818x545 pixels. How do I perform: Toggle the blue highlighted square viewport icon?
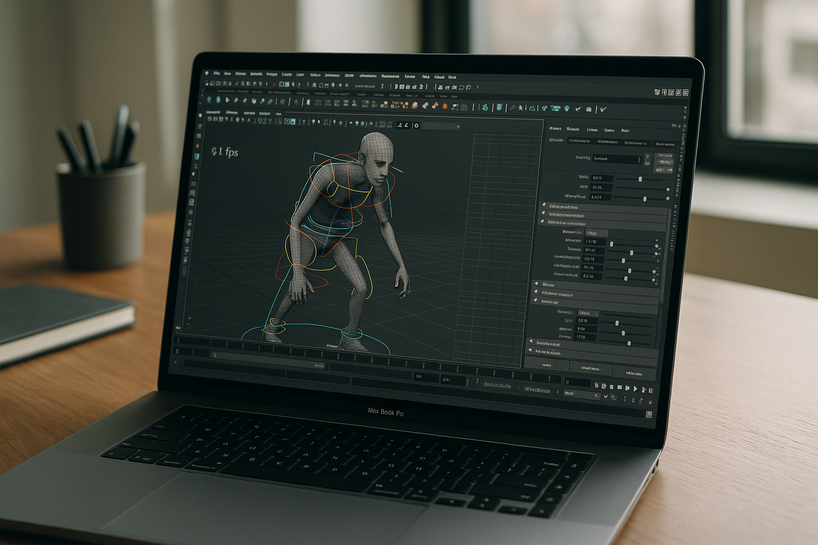pos(293,121)
